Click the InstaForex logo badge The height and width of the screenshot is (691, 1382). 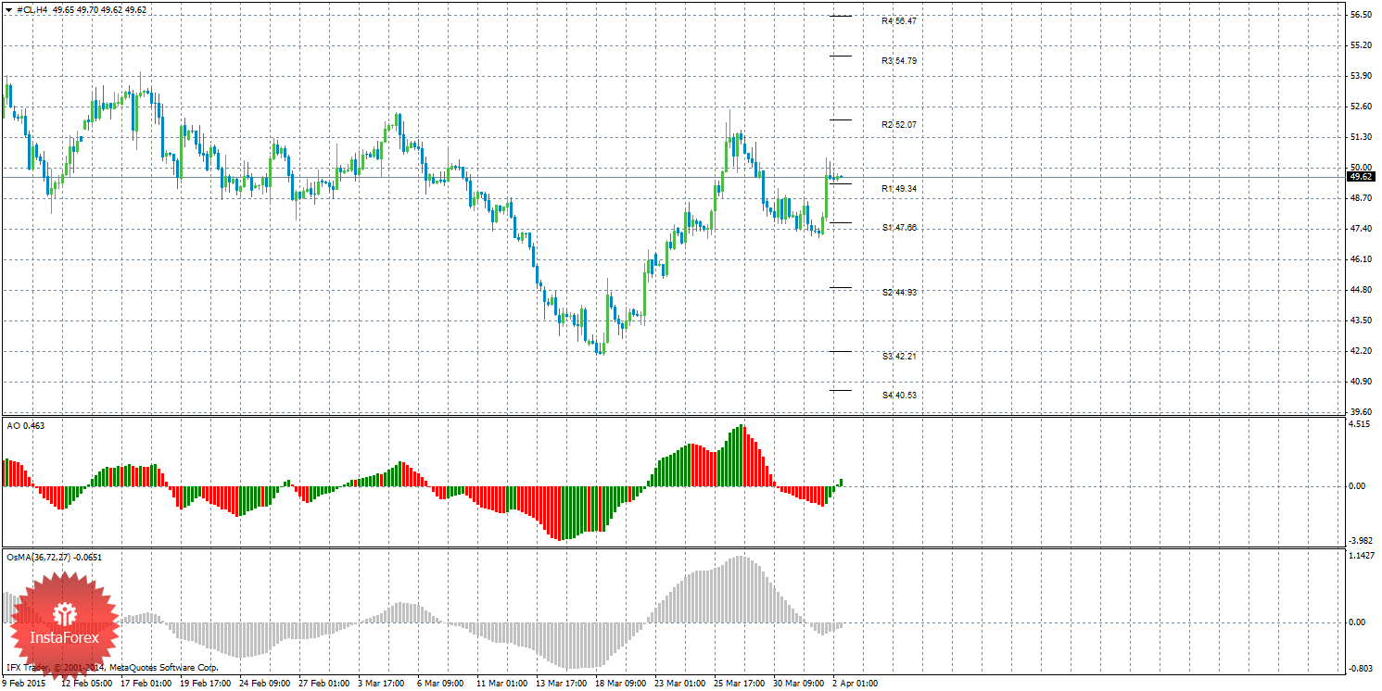(x=66, y=626)
